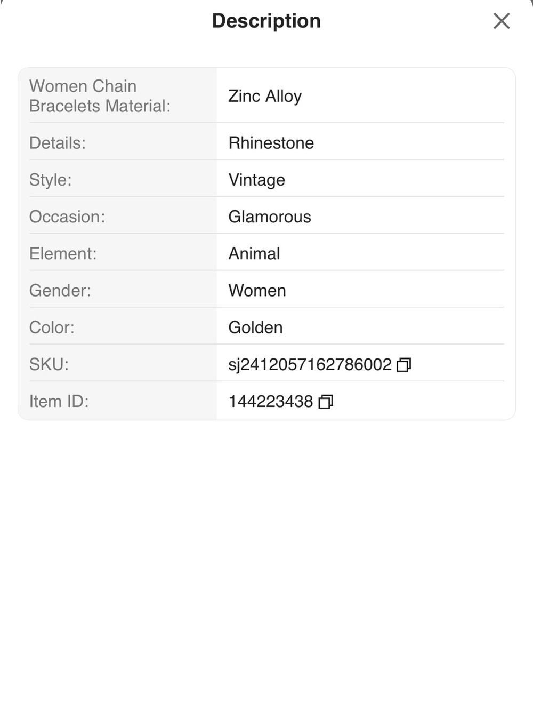Click Item ID number 144223438
Viewport: 533px width, 711px height.
270,401
